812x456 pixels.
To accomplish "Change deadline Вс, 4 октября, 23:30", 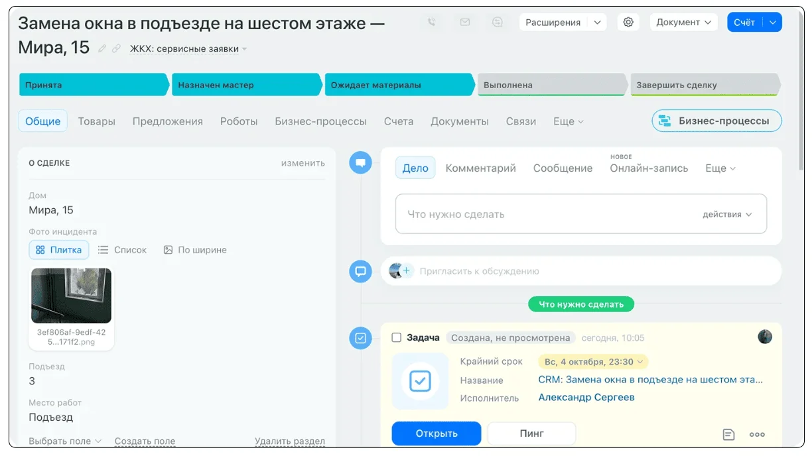I will click(x=593, y=362).
